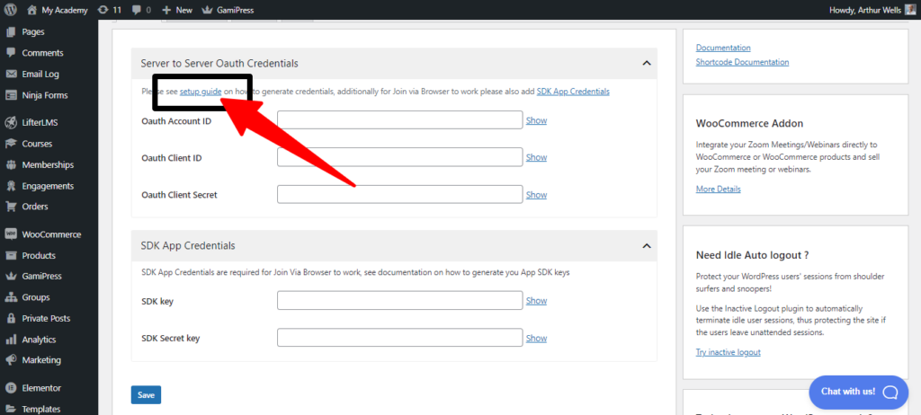Viewport: 921px width, 415px height.
Task: Open the SDK App Credentials link
Action: (x=573, y=92)
